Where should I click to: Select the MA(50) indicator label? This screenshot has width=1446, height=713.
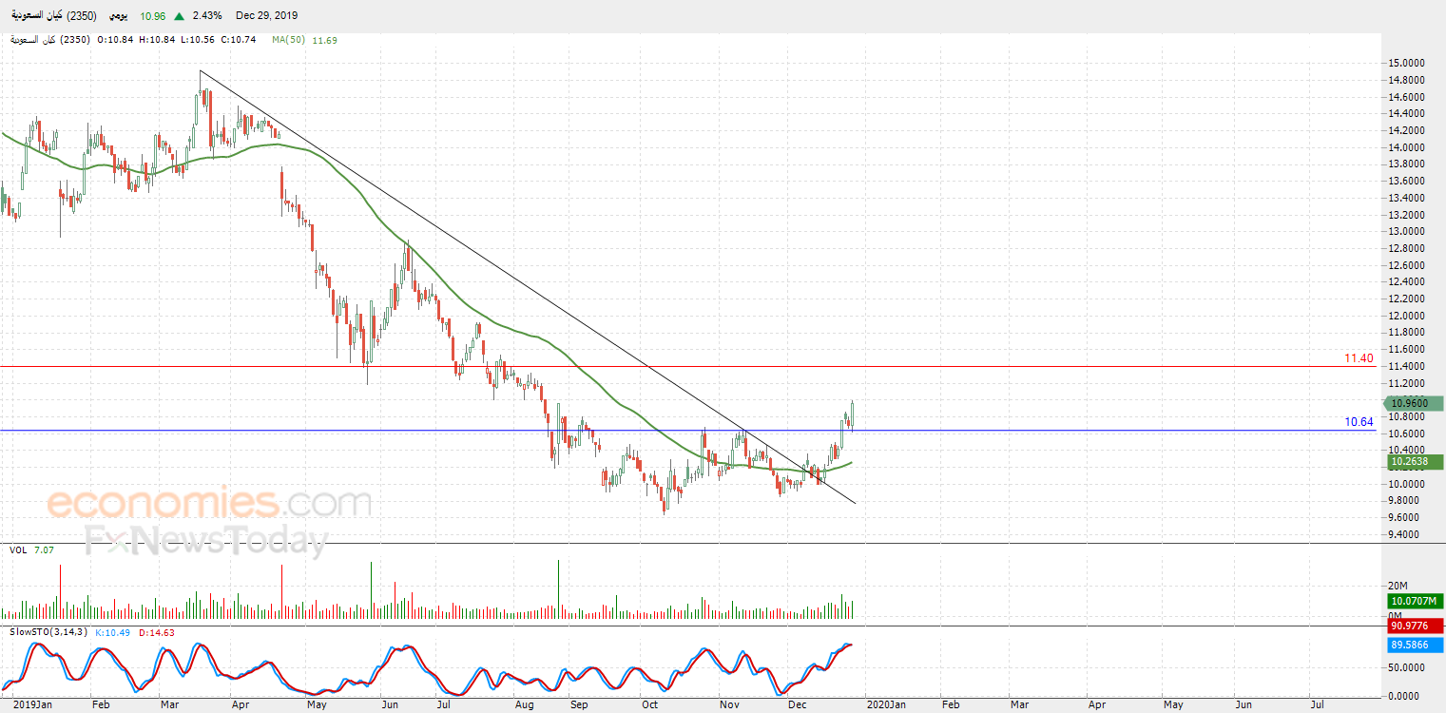click(x=288, y=40)
